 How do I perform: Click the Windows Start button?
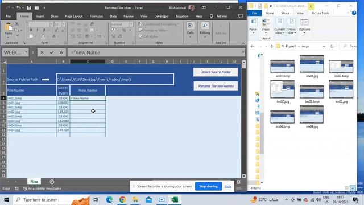coord(6,200)
